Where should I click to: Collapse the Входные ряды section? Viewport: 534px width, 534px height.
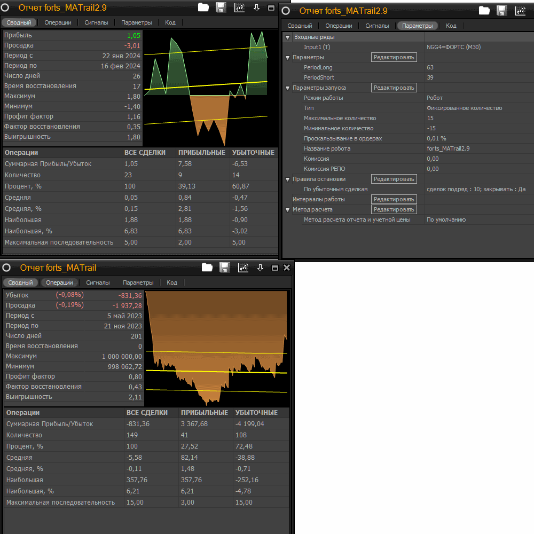[x=288, y=37]
